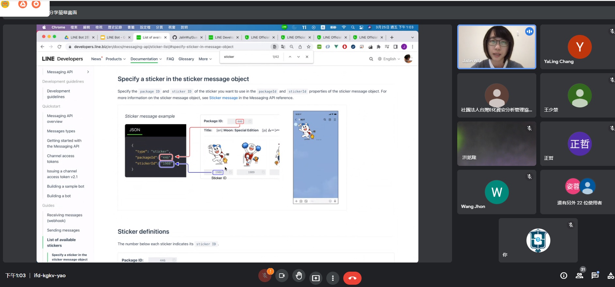Expand Messaging API sidebar chevron
The image size is (615, 287).
pos(88,72)
